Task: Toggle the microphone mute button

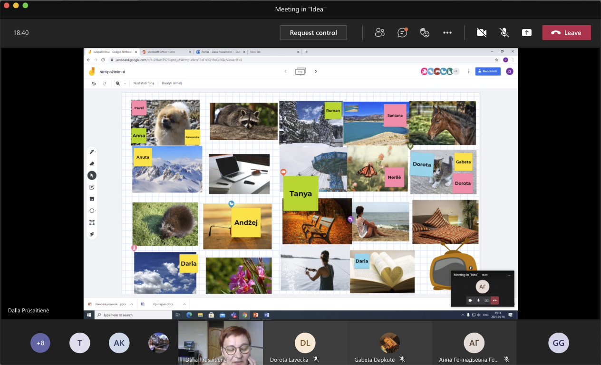Action: pos(504,33)
